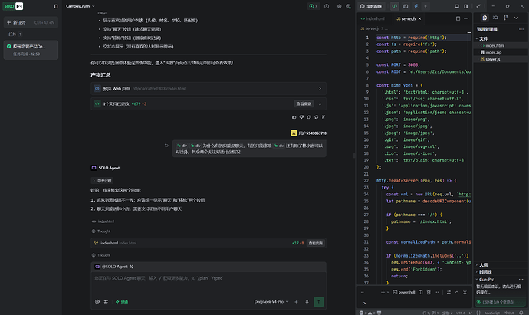Expand the 时间线 timeline section
This screenshot has height=315, width=529.
485,272
